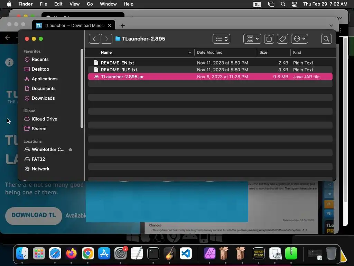Click the DOWNLOAD TL button on webpage

[34, 215]
